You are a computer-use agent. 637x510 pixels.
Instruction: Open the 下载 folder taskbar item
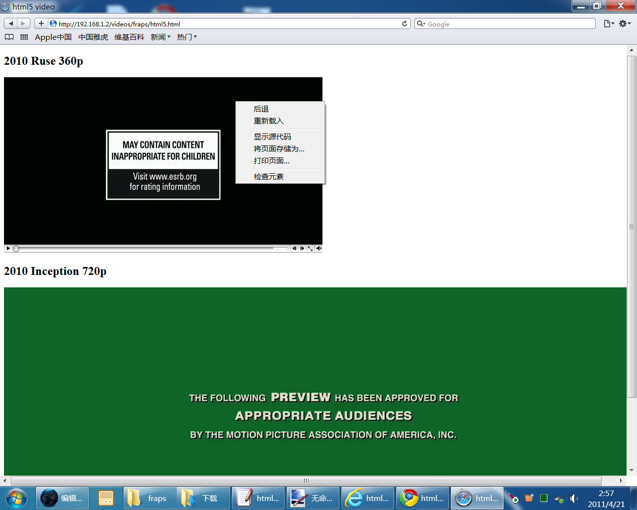(204, 498)
